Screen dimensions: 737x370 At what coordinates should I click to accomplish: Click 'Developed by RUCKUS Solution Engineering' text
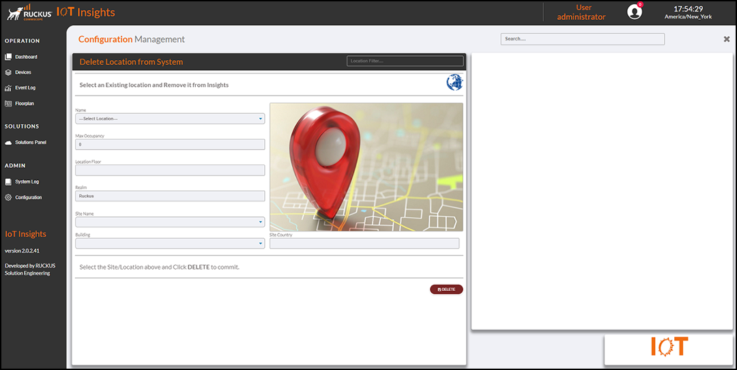pos(30,270)
